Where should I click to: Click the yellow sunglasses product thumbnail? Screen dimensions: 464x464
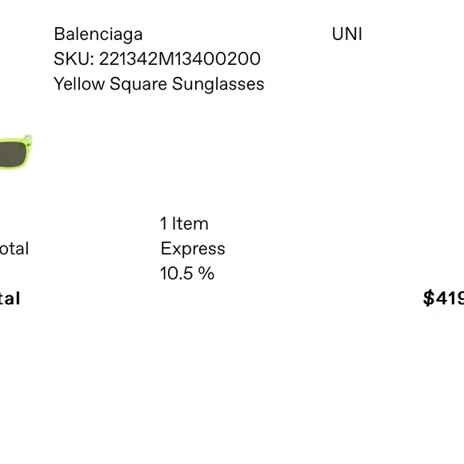coord(16,152)
